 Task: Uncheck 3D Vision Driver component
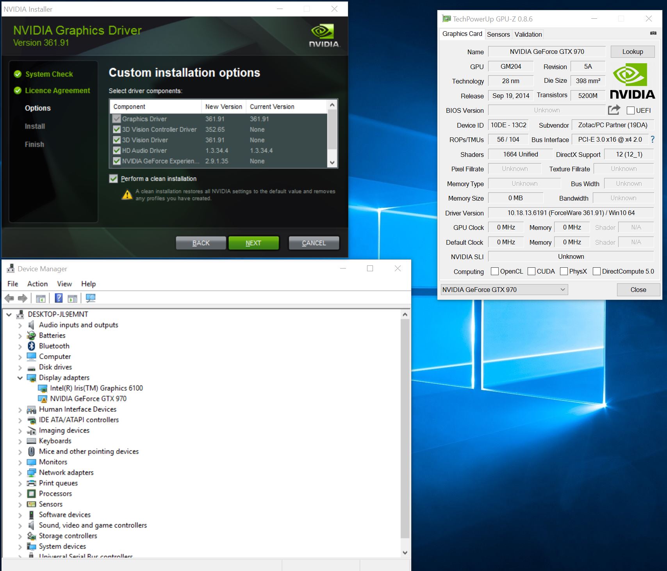[x=116, y=140]
